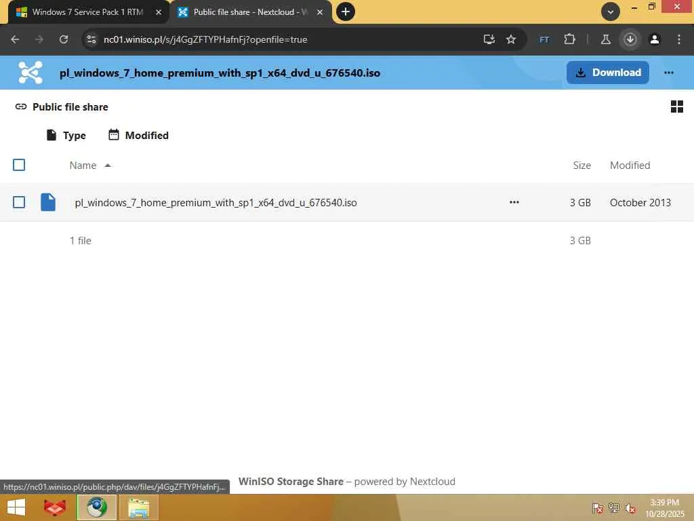
Task: Open the Chrome three-dot menu
Action: (x=679, y=39)
